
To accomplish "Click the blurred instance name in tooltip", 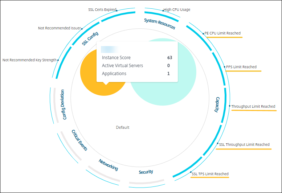I will click(110, 49).
